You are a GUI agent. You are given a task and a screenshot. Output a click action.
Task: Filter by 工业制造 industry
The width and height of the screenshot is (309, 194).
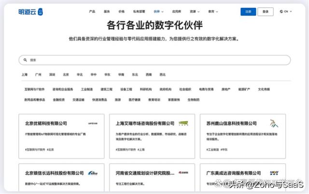click(x=87, y=89)
